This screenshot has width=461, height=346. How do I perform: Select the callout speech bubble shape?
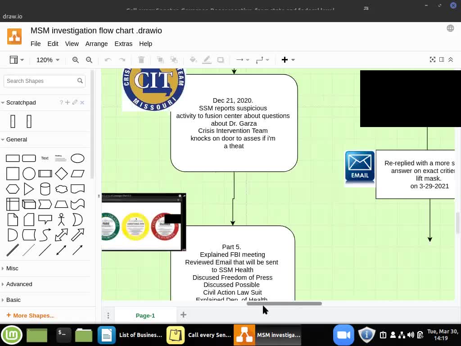(45, 219)
